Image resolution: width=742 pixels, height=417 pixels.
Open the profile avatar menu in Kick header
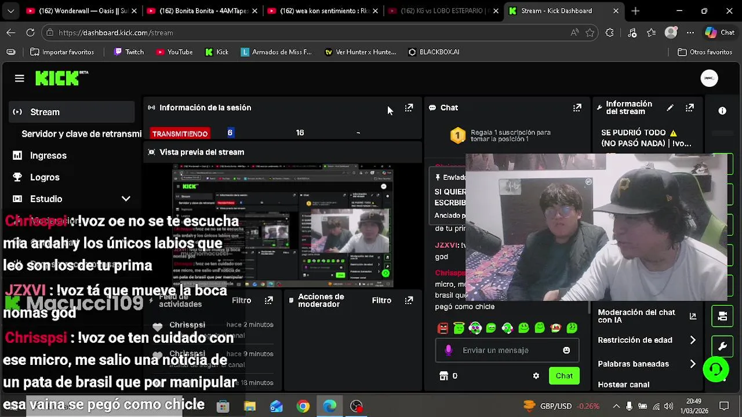point(709,78)
